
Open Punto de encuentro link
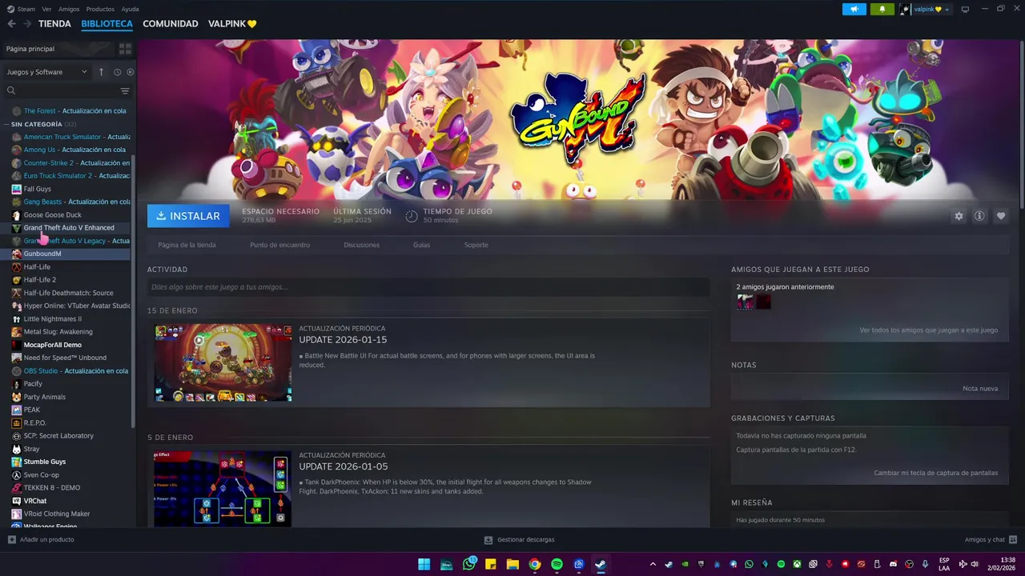(279, 245)
